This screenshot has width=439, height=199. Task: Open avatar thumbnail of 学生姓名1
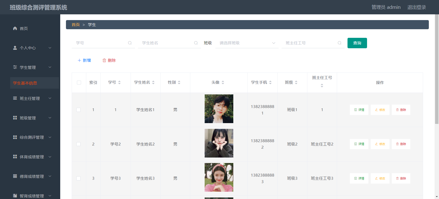[219, 109]
